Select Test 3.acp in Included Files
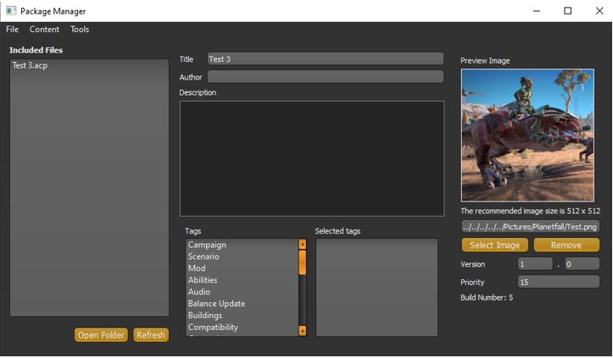The width and height of the screenshot is (613, 358). (30, 66)
